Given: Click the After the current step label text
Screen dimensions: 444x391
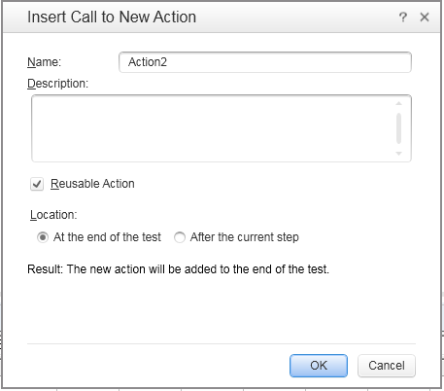Looking at the screenshot, I should click(245, 237).
